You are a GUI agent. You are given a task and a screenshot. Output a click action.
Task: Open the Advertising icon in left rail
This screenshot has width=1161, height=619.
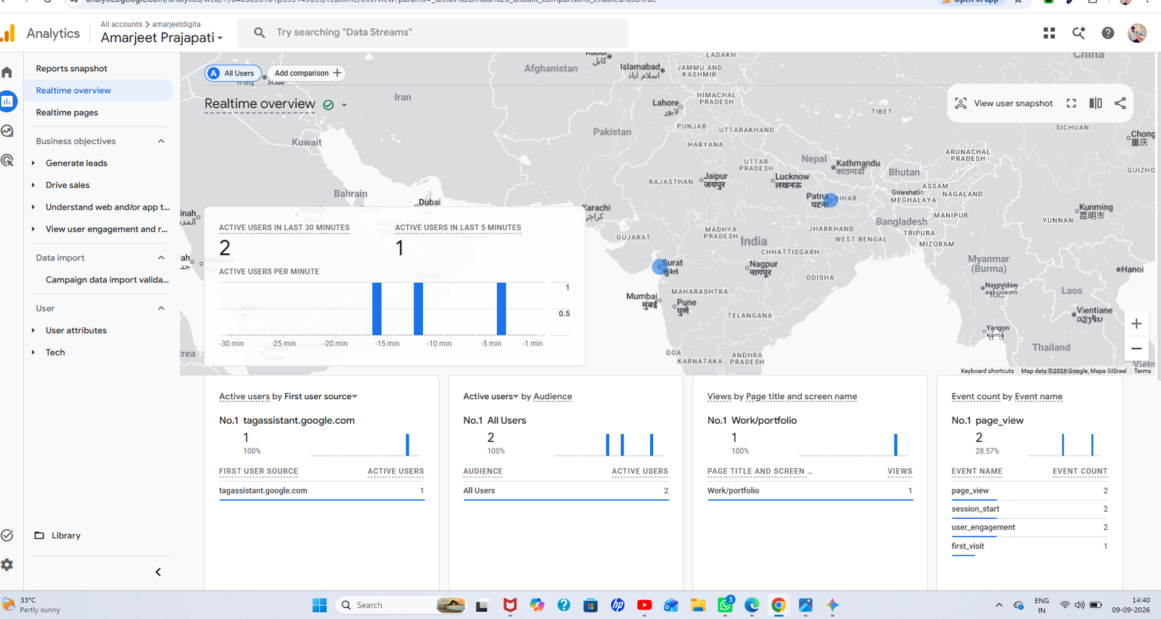point(7,160)
